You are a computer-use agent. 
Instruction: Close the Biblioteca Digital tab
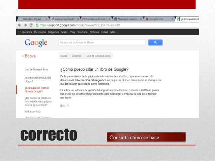pos(47,19)
